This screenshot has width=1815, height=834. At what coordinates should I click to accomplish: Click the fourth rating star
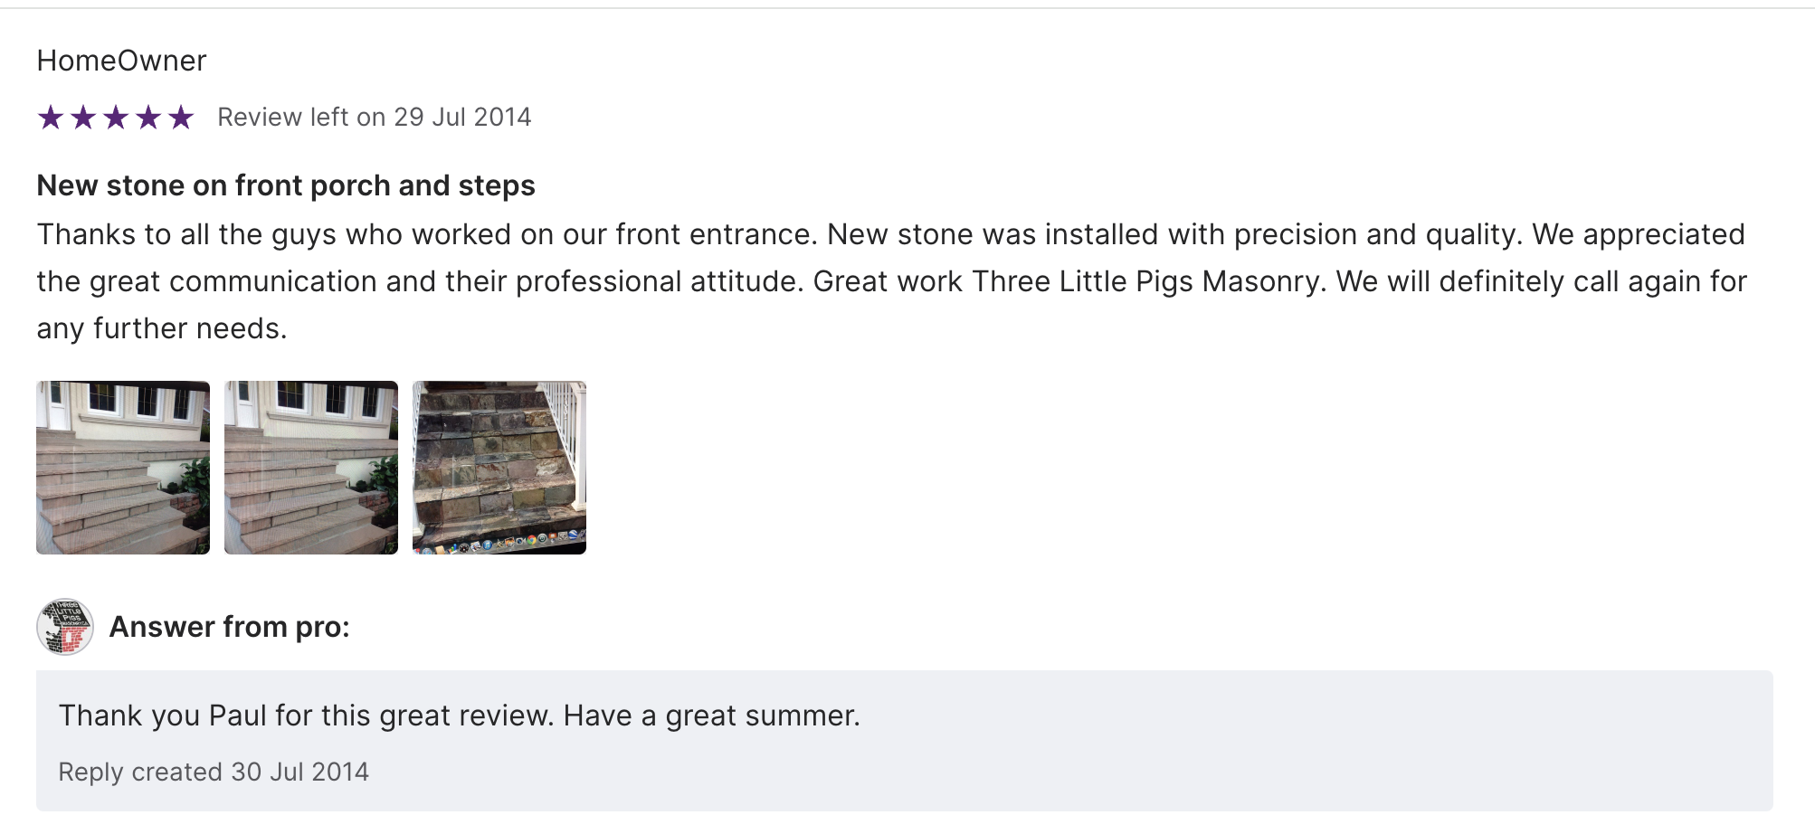pyautogui.click(x=148, y=118)
